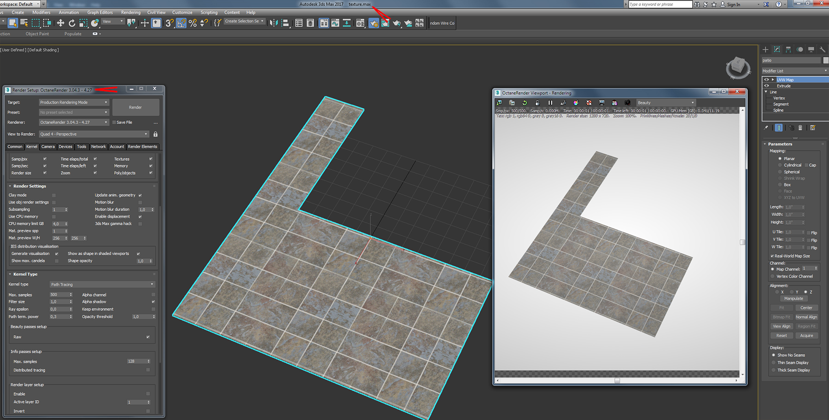Switch to Common tab in Render Setup
829x420 pixels.
pyautogui.click(x=15, y=146)
